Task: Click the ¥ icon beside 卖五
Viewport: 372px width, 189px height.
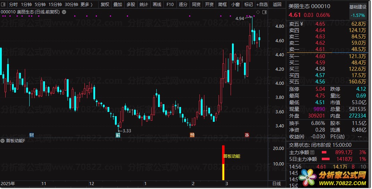Action: coord(302,24)
